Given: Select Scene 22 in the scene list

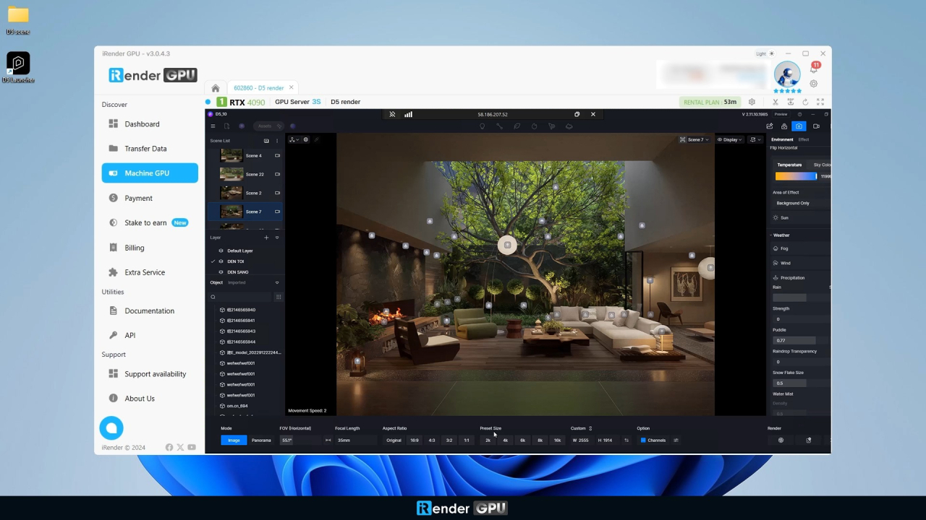Looking at the screenshot, I should click(245, 174).
